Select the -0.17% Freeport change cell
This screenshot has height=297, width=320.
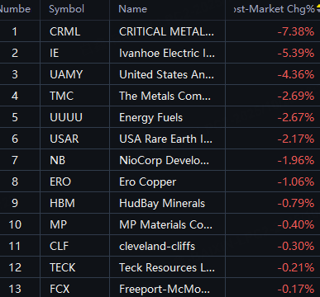pos(296,289)
